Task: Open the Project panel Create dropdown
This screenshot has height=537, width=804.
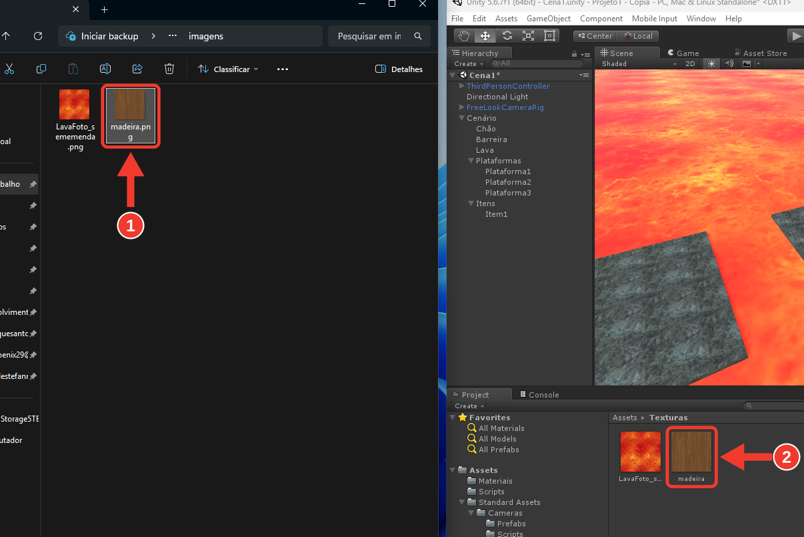Action: 469,406
